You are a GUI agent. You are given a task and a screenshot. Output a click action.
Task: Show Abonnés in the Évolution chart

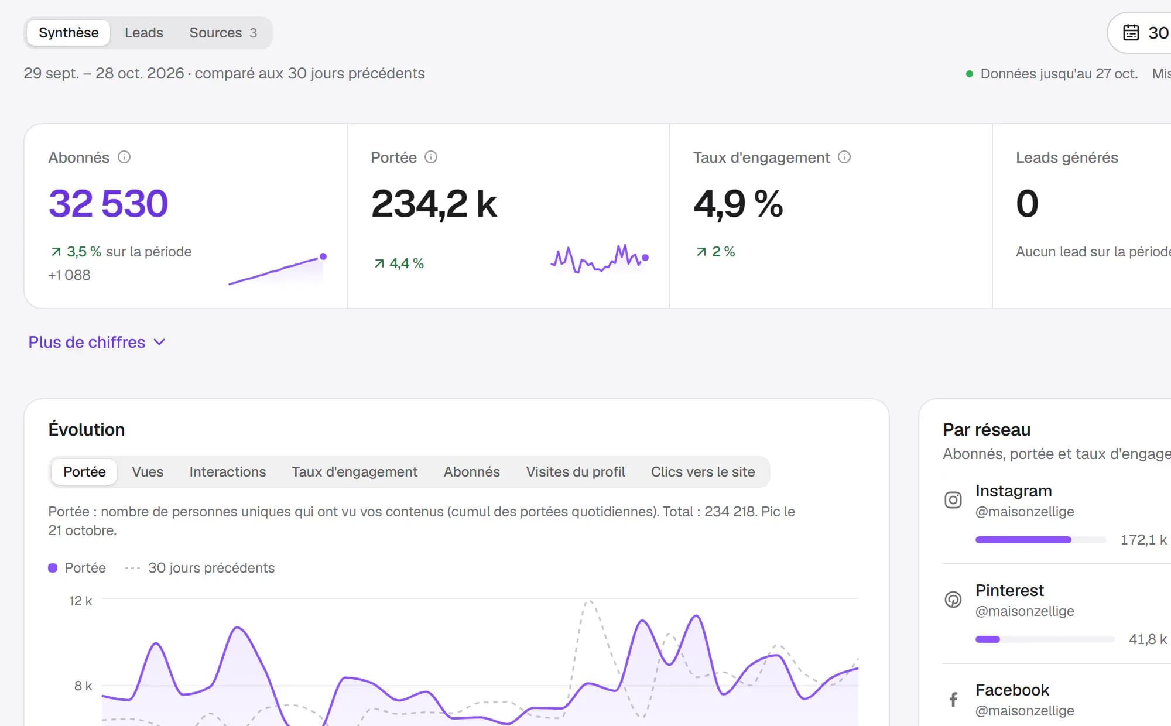pos(472,472)
